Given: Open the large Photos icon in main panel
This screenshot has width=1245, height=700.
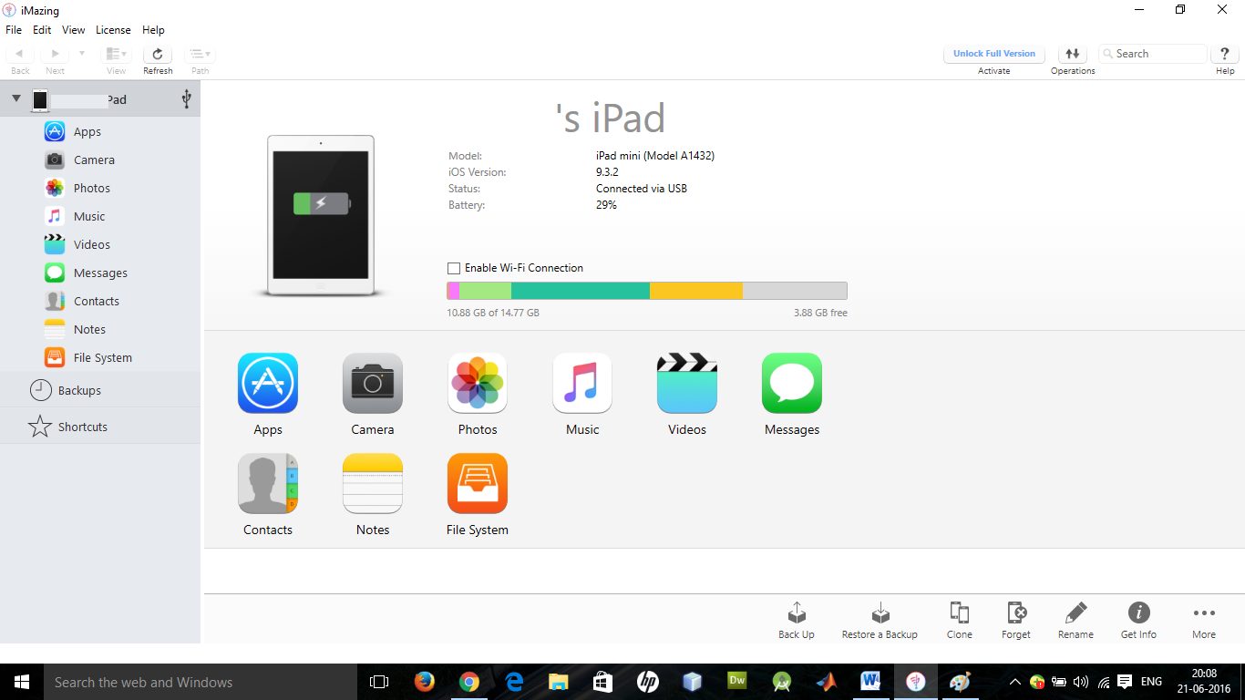Looking at the screenshot, I should tap(478, 384).
